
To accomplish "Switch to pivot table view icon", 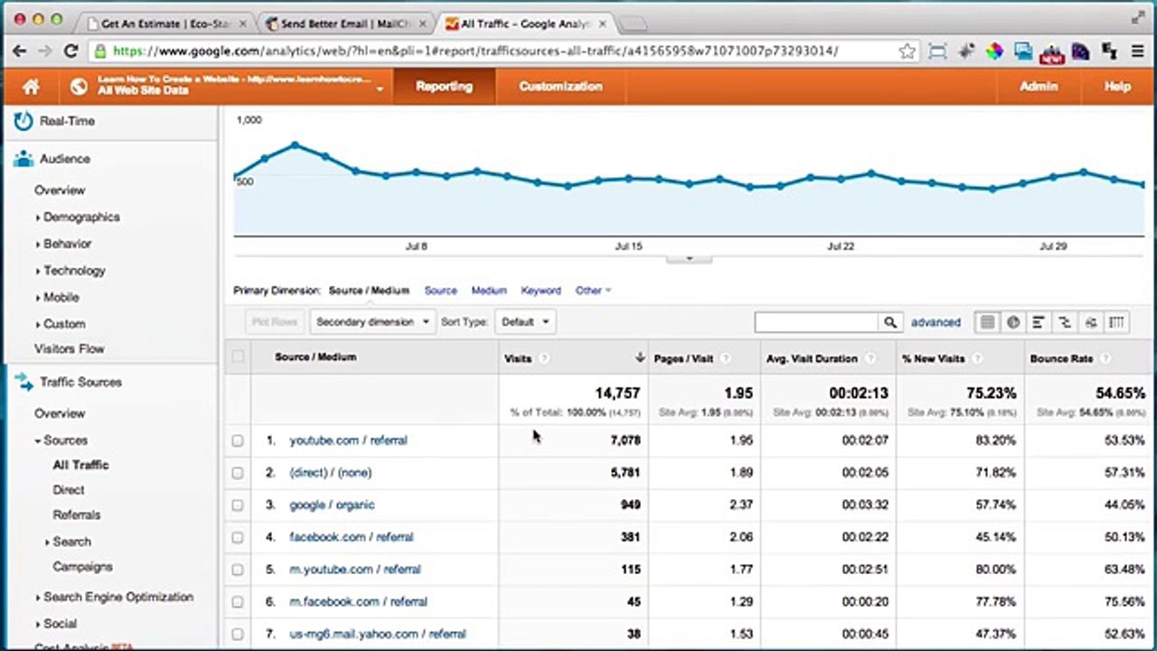I will (x=1116, y=322).
